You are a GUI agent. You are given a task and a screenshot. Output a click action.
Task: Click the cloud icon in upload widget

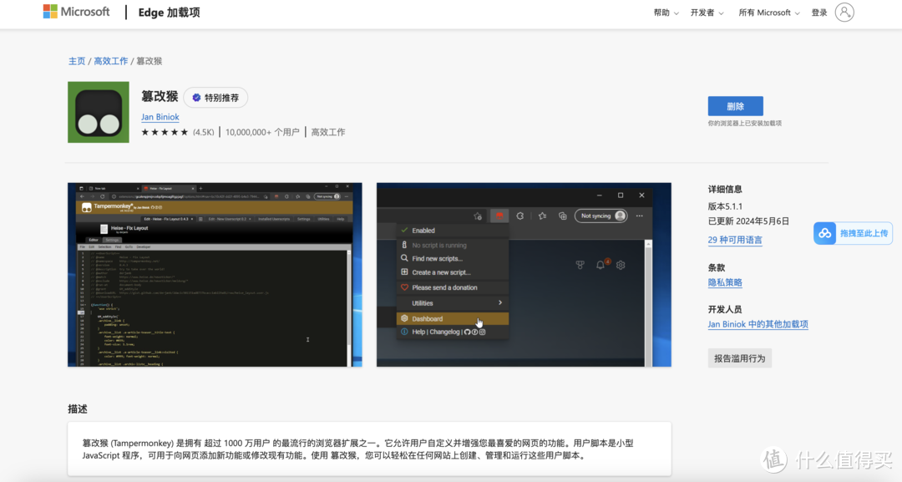pos(825,234)
